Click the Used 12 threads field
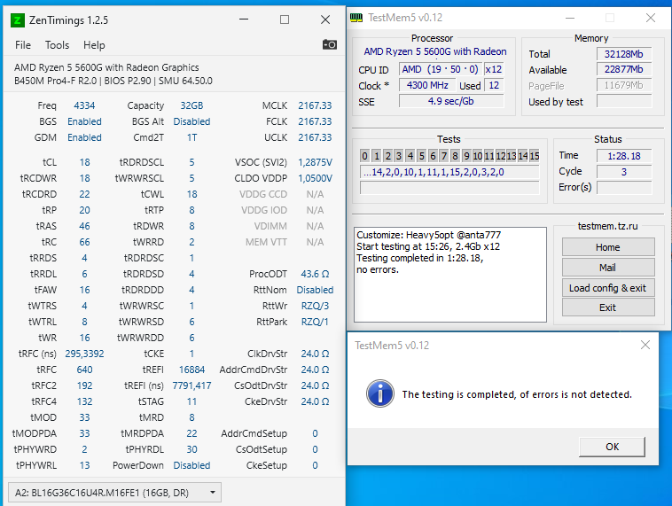 tap(494, 85)
